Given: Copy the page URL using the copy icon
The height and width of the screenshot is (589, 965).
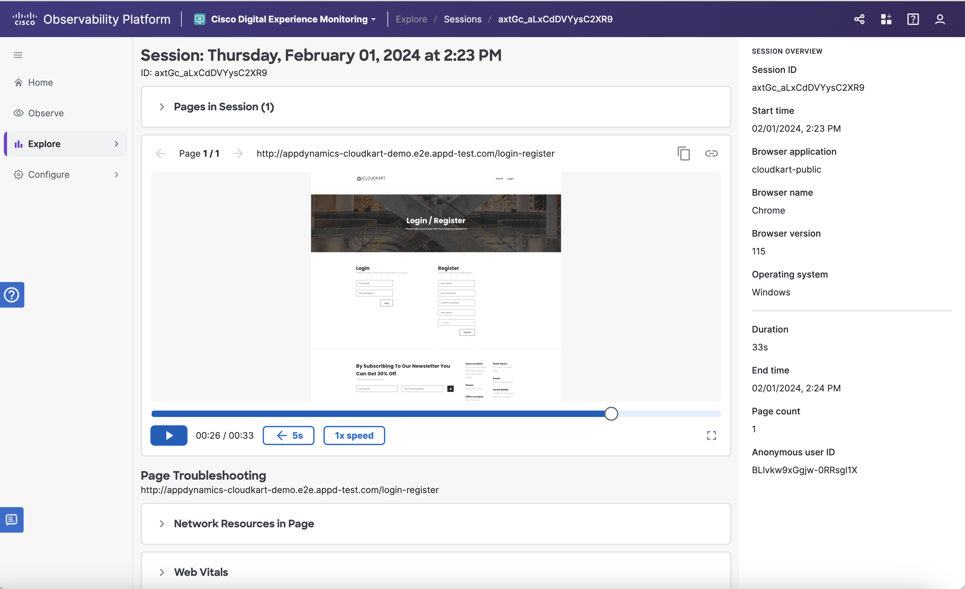Looking at the screenshot, I should 683,153.
